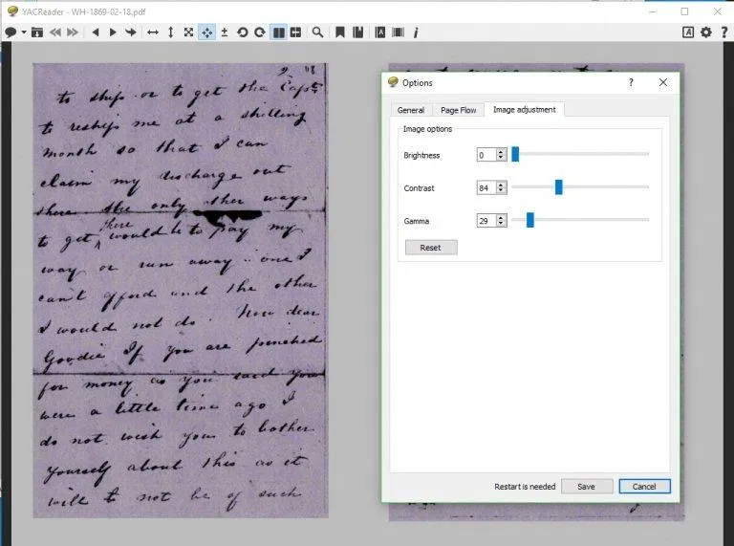Screen dimensions: 734x546
Task: Open the settings gear icon top right
Action: pyautogui.click(x=706, y=32)
